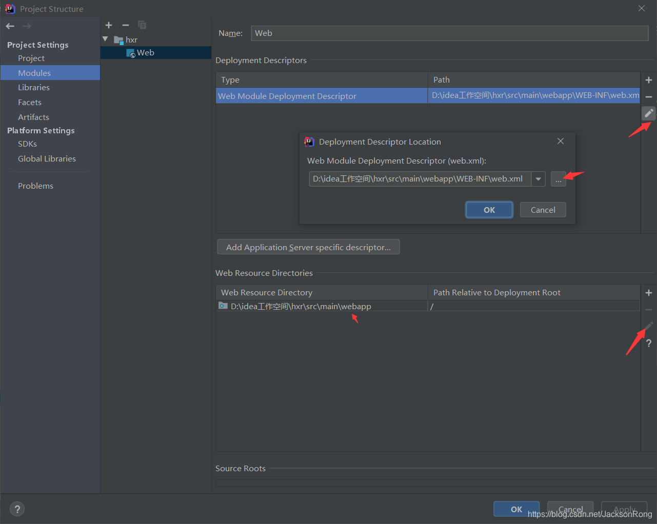Screen dimensions: 657x524
Task: Click the Type column header
Action: (x=322, y=80)
